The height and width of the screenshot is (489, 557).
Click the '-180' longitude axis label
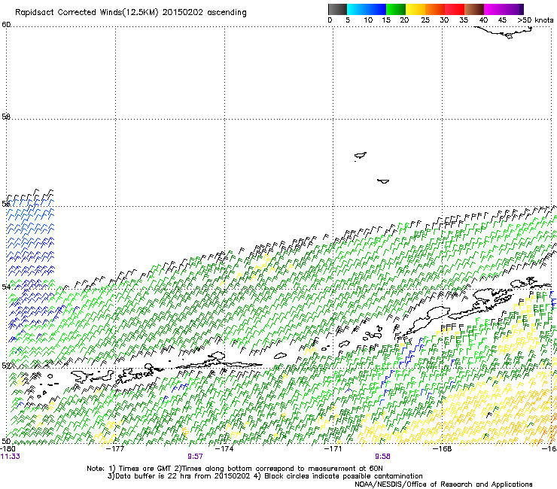click(8, 448)
